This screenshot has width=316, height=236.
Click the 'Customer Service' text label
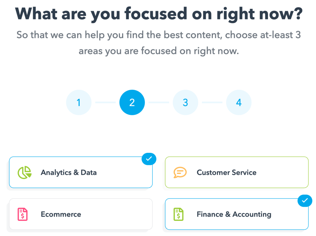click(226, 172)
